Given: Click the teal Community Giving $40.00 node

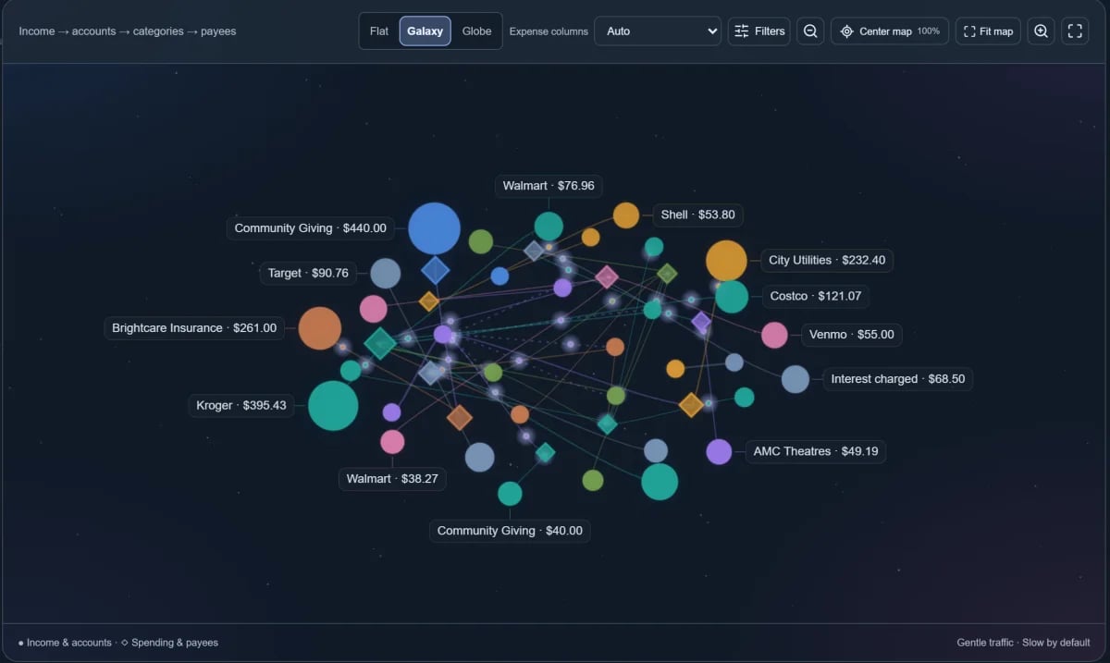Looking at the screenshot, I should (x=510, y=494).
